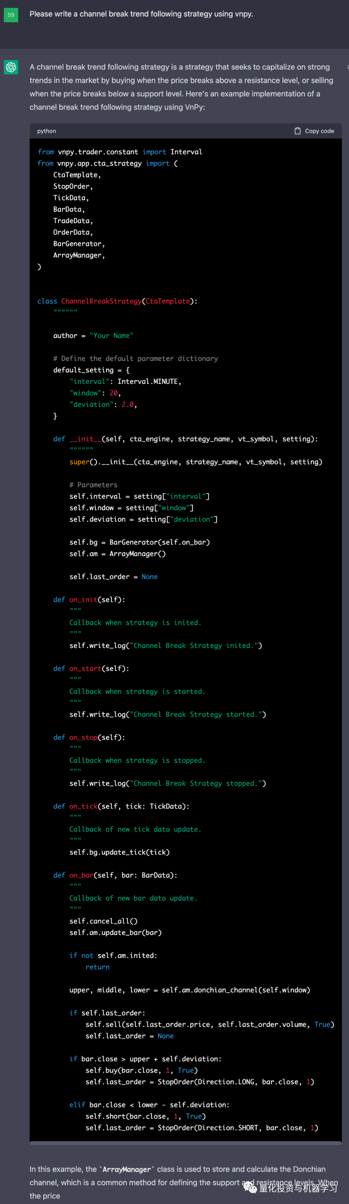
Task: Click the python language label on code header
Action: coord(46,131)
